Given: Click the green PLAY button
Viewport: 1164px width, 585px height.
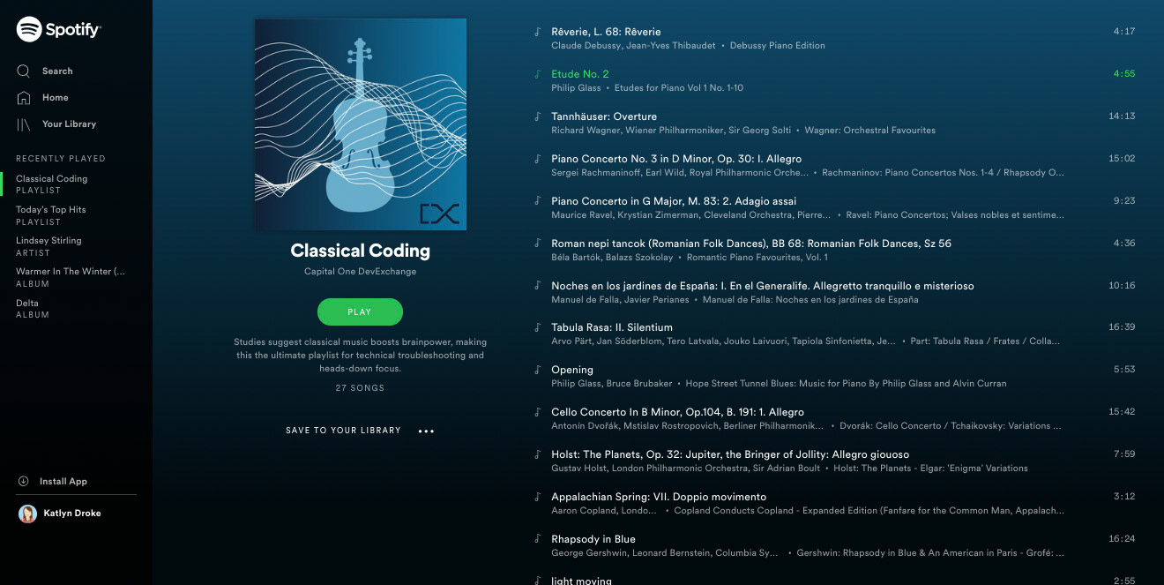Looking at the screenshot, I should pos(360,311).
